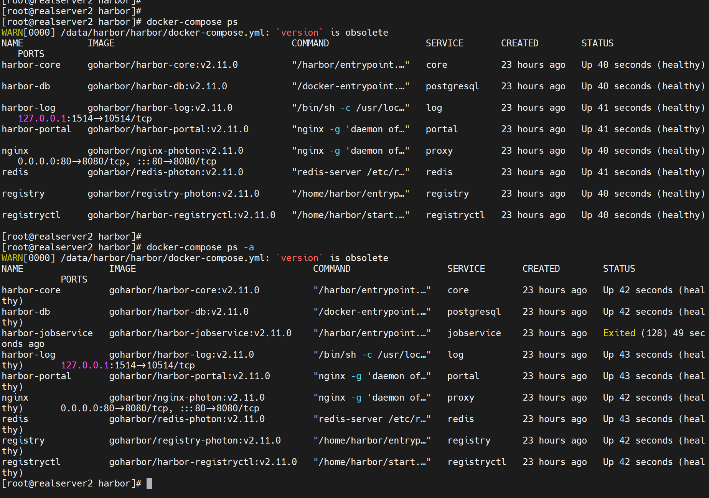This screenshot has height=498, width=709.
Task: Click the first docker-compose ps command text
Action: 192,22
